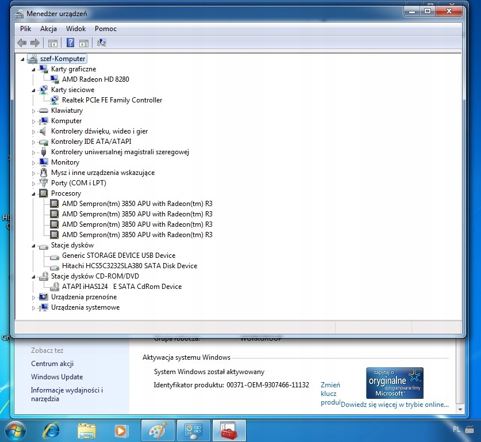Expand Kontrolery dźwięku, wideo i gier
This screenshot has height=442, width=481.
[33, 132]
